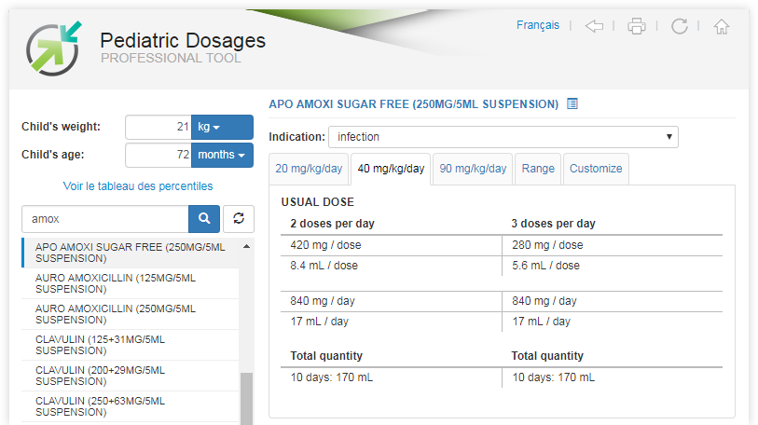The width and height of the screenshot is (758, 425).
Task: Switch to the Range tab
Action: 538,169
